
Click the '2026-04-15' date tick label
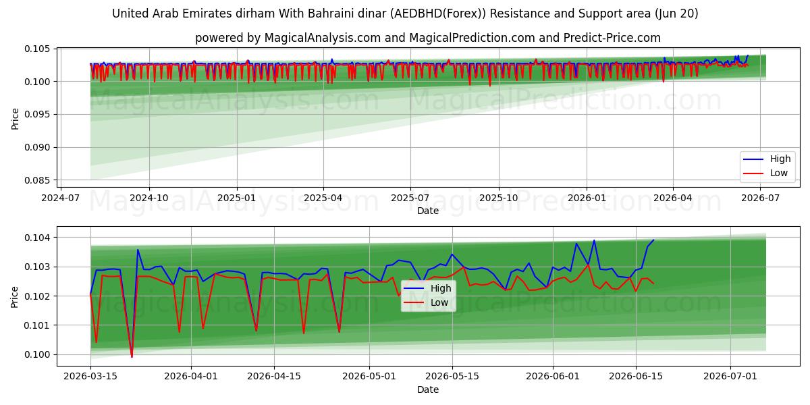274,377
